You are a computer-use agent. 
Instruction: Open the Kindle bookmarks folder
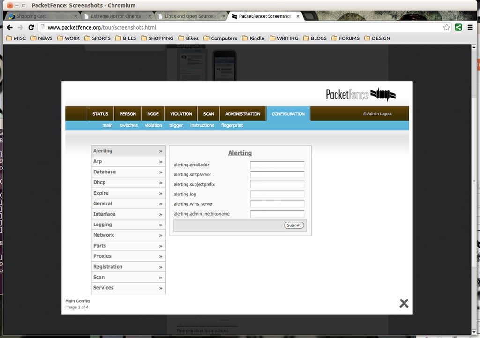(x=253, y=38)
